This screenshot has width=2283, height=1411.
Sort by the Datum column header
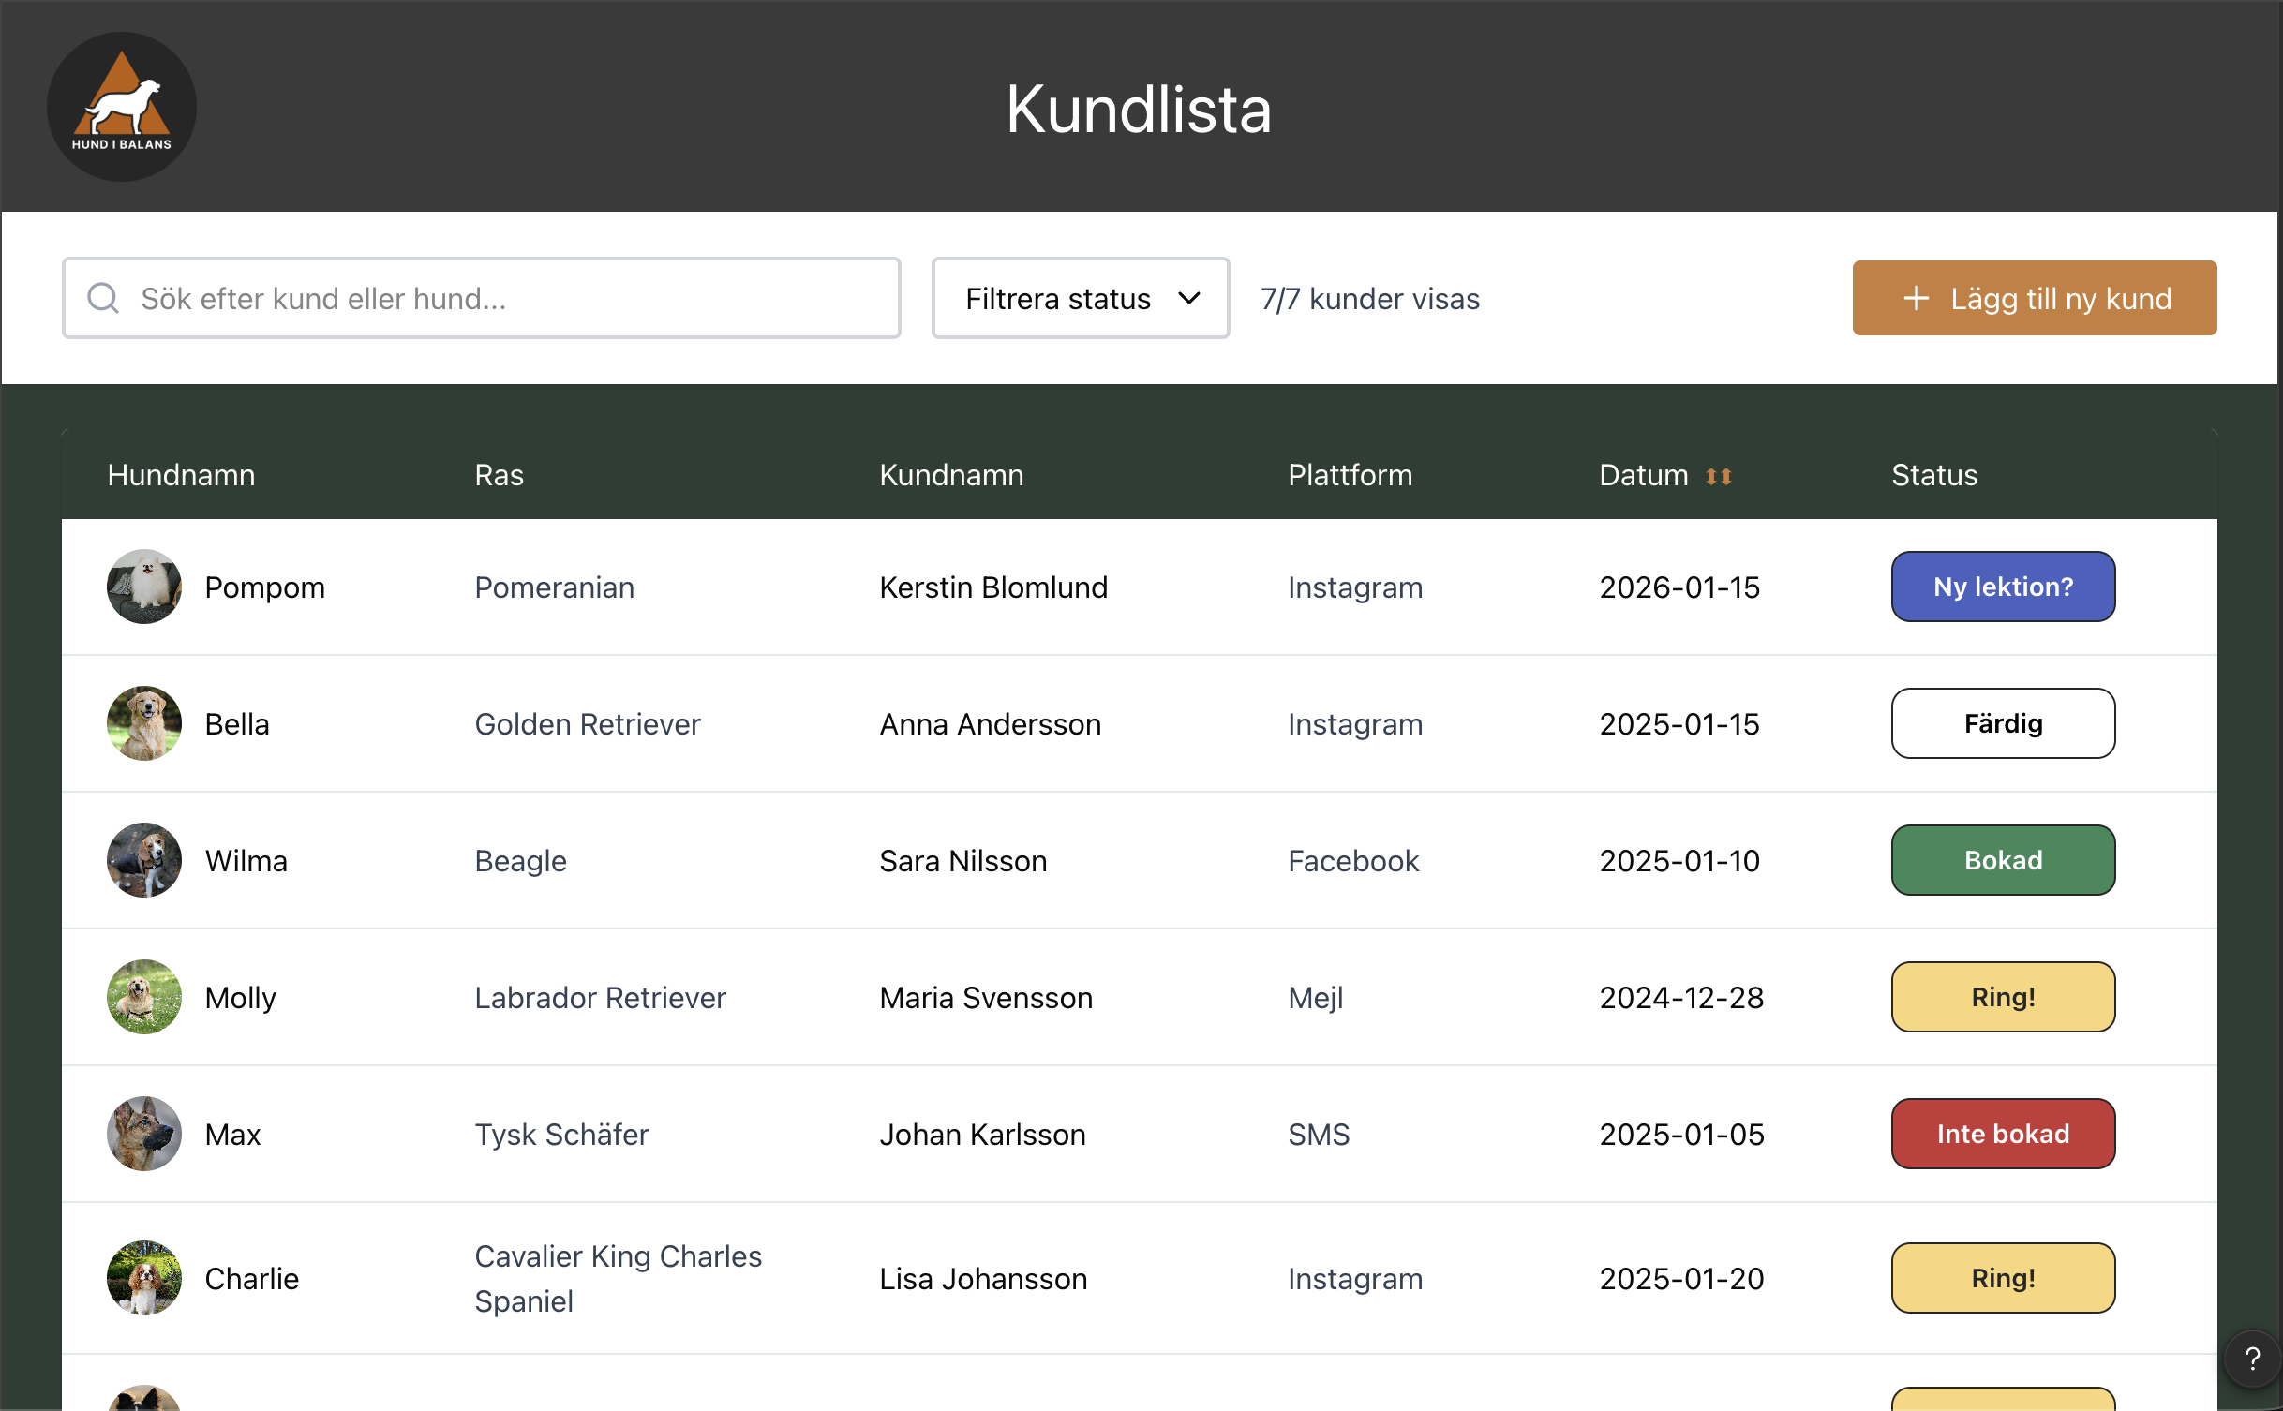click(1644, 475)
